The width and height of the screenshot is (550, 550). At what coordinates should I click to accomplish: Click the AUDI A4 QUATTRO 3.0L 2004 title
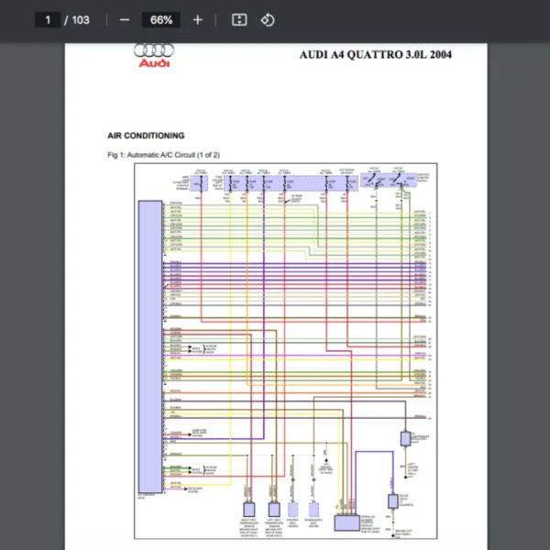coord(375,54)
